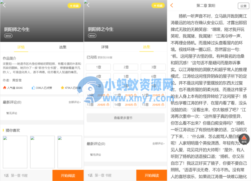Image resolution: width=251 pixels, height=181 pixels.
Task: Open 设置 settings in reader screen
Action: 244,6
